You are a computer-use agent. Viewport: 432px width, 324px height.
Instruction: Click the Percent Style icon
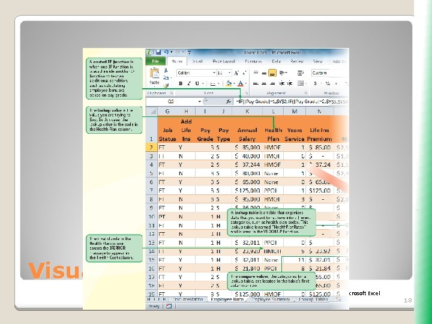pos(328,83)
